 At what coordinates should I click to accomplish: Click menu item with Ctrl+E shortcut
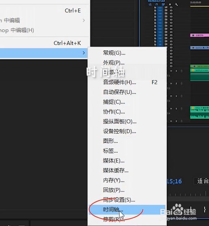(44, 11)
